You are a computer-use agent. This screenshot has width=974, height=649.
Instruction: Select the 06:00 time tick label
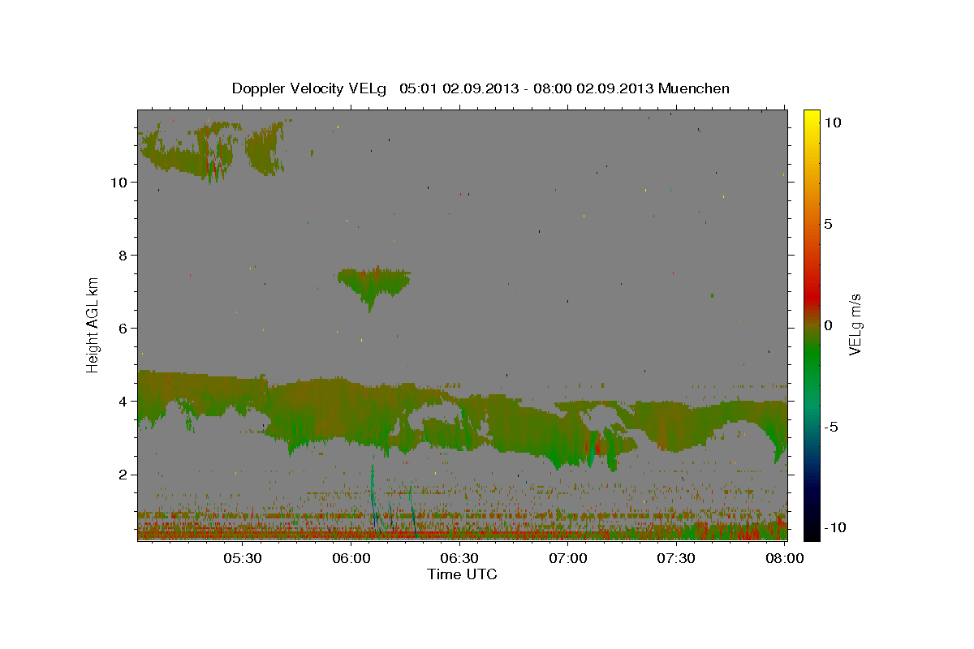point(351,558)
